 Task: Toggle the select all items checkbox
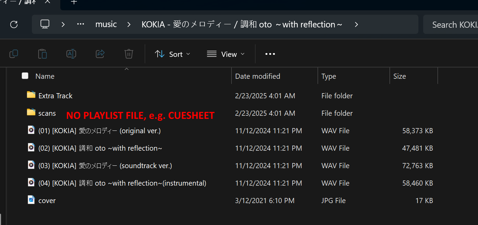25,76
